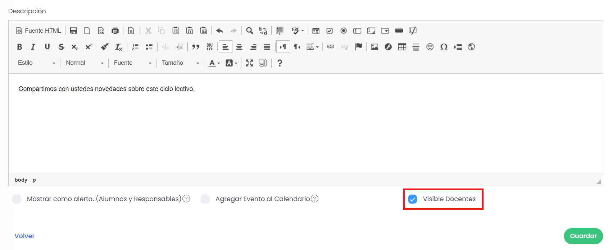Viewport: 612px width, 250px height.
Task: Select all content in editor
Action: click(280, 31)
